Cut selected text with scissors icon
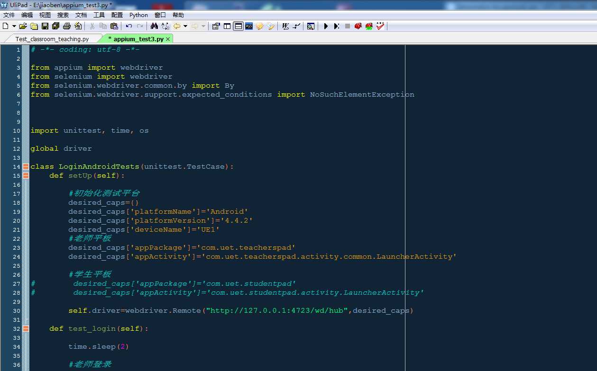This screenshot has height=371, width=597. [92, 26]
